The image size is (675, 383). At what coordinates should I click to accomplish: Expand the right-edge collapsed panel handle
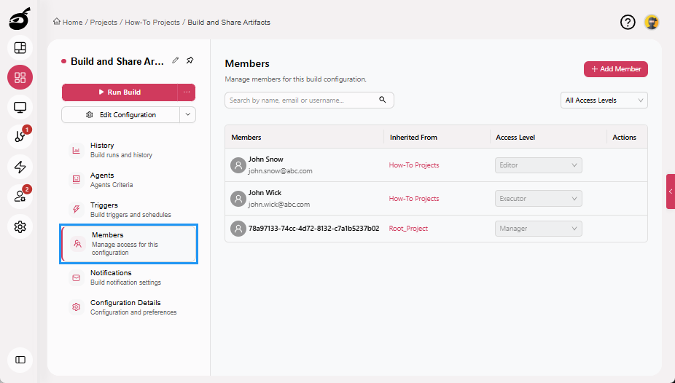coord(671,191)
